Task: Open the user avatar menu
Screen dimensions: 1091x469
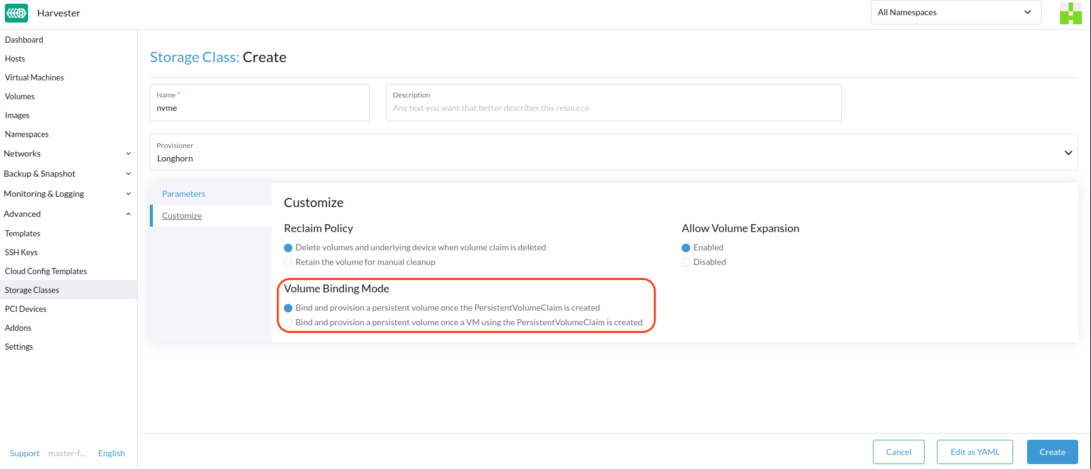Action: click(1070, 13)
